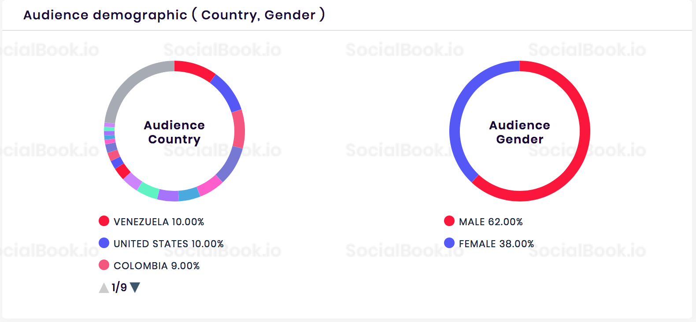Click the Audience Country center label
The image size is (696, 322).
(x=174, y=132)
